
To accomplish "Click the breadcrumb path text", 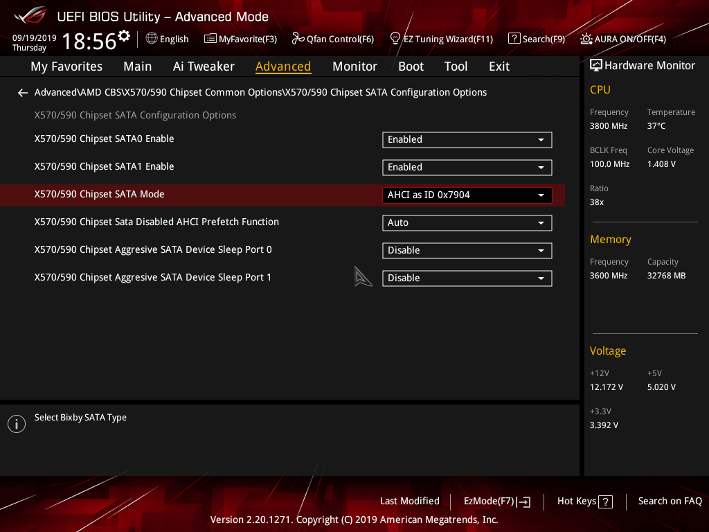I will [x=260, y=92].
